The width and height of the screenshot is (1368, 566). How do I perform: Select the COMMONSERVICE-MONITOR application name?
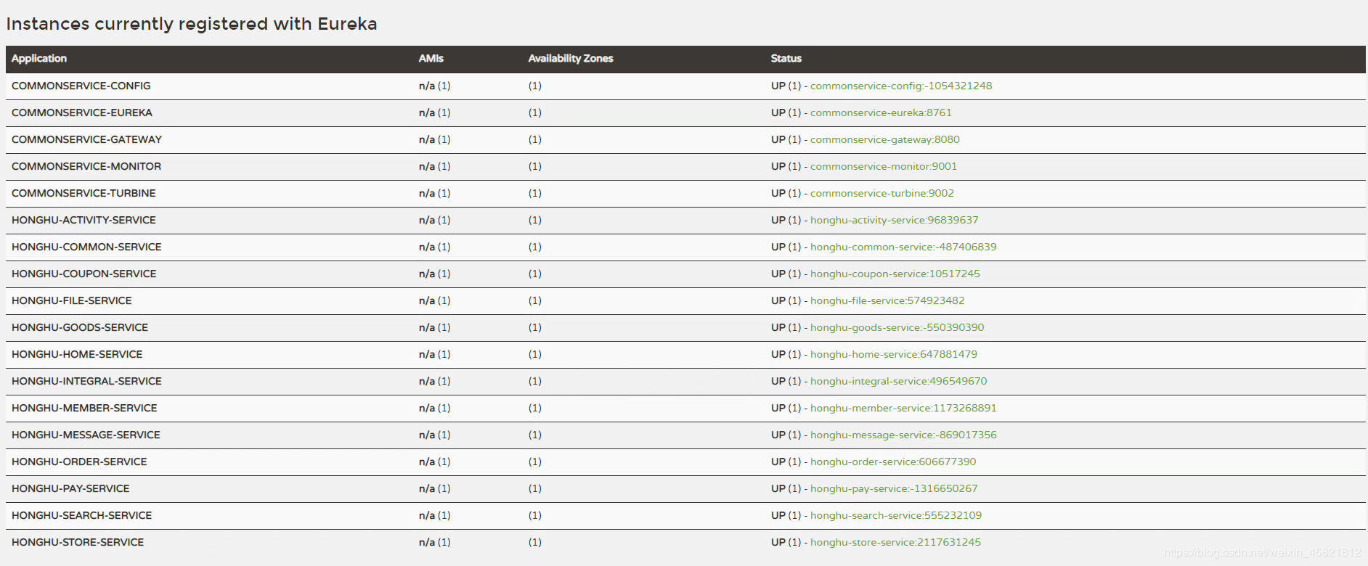click(86, 166)
